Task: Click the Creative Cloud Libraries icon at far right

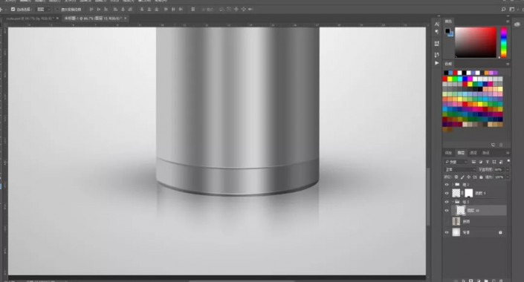Action: coord(517,24)
